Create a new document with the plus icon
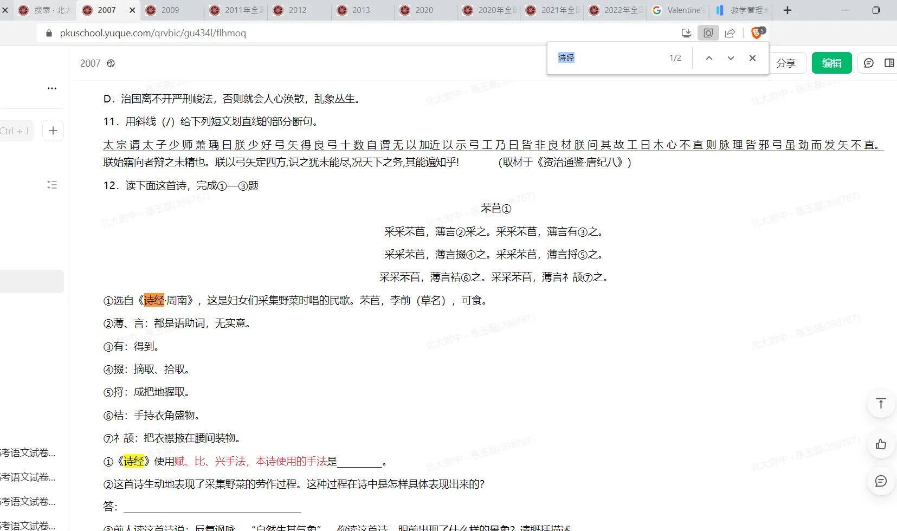This screenshot has height=531, width=897. [53, 130]
